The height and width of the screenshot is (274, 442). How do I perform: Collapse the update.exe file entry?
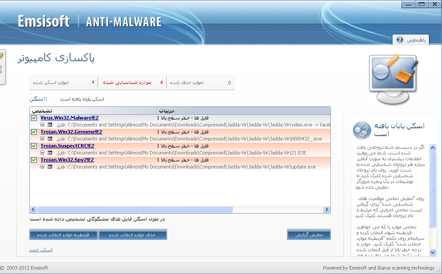[42, 167]
